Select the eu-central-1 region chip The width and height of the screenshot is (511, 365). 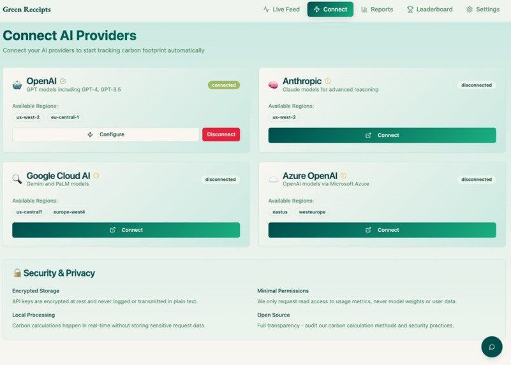click(x=65, y=117)
